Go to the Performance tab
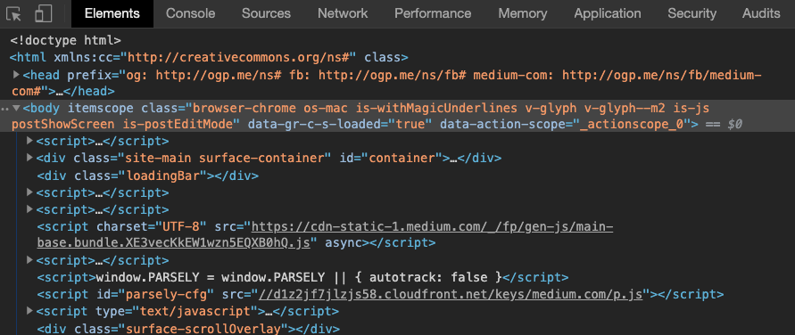Image resolution: width=795 pixels, height=335 pixels. pos(433,13)
